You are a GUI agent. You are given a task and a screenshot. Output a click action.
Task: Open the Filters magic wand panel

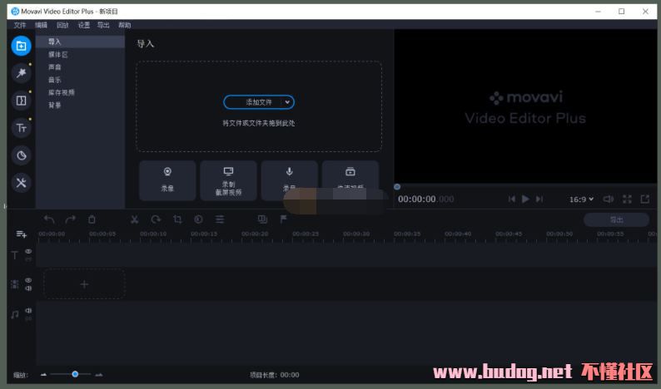point(22,73)
